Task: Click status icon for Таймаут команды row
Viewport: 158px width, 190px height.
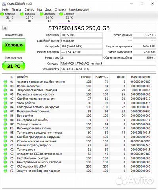Action: (x=5, y=124)
